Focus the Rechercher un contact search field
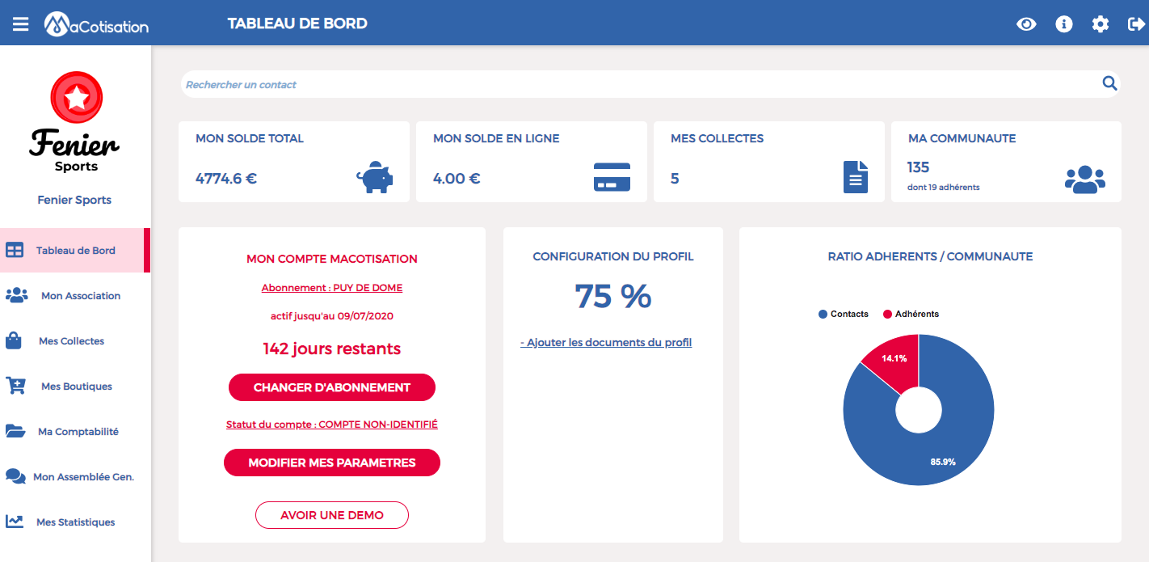 point(638,84)
